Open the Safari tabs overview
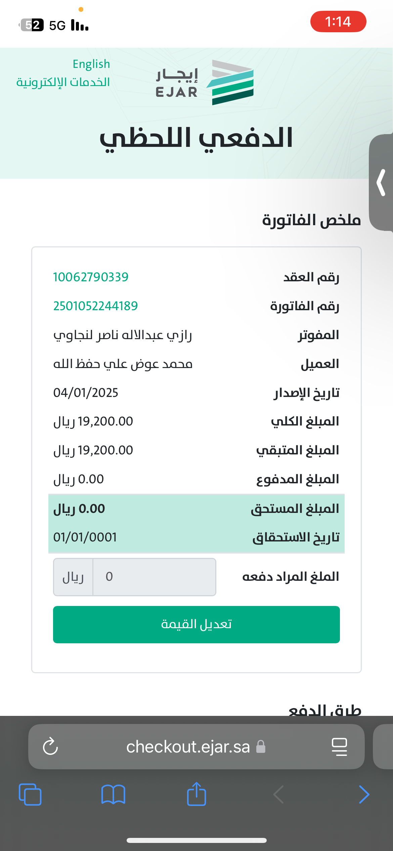 pyautogui.click(x=30, y=795)
